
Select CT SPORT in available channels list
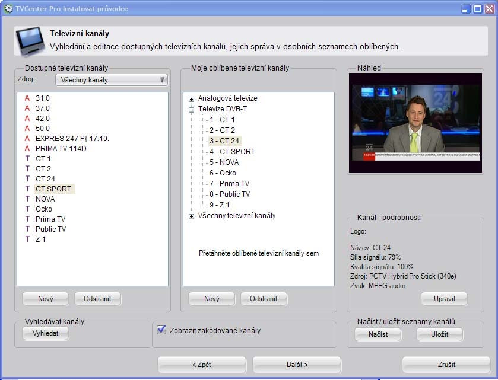(x=53, y=189)
